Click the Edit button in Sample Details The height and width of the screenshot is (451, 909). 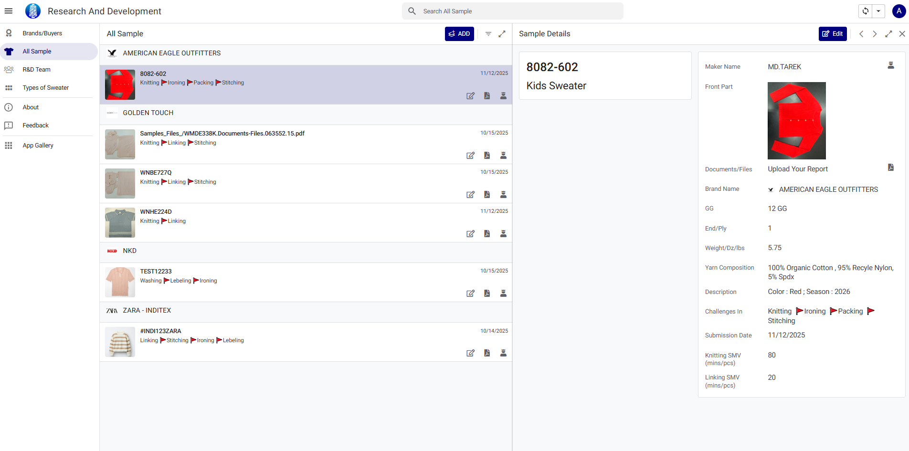(x=833, y=34)
